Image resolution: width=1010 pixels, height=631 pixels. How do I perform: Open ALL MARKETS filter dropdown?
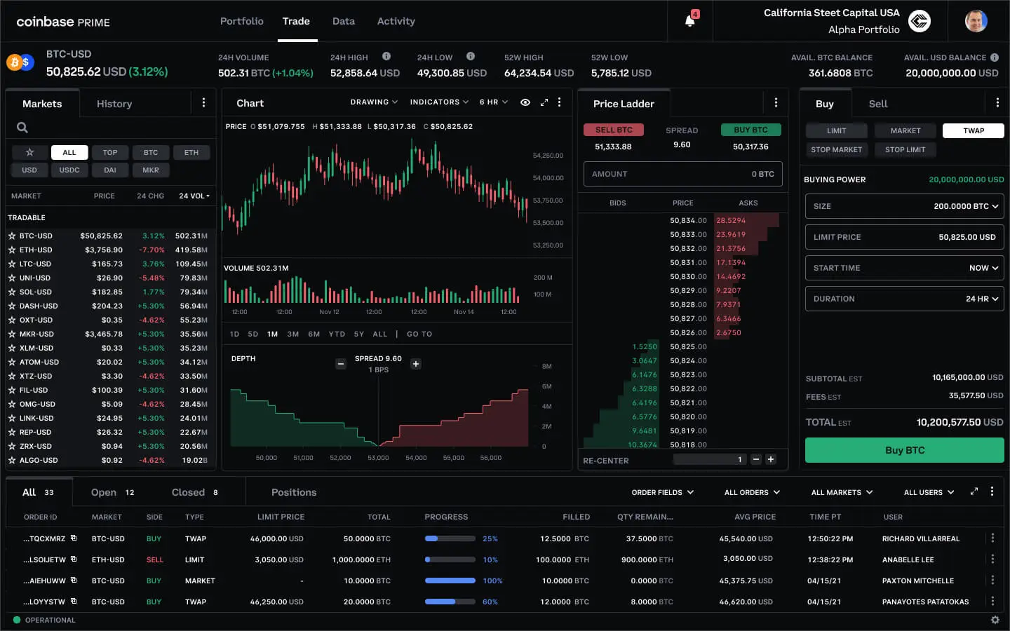pyautogui.click(x=842, y=492)
